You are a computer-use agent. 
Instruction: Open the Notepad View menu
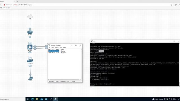pos(61,47)
